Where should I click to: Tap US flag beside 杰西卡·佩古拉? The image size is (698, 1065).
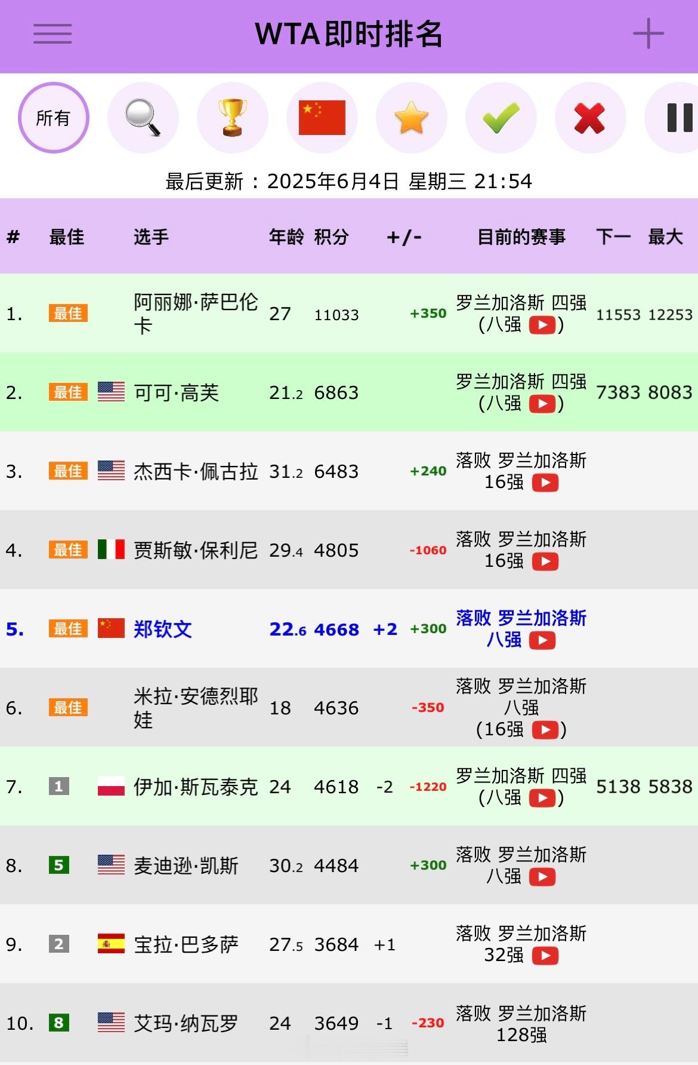[111, 471]
